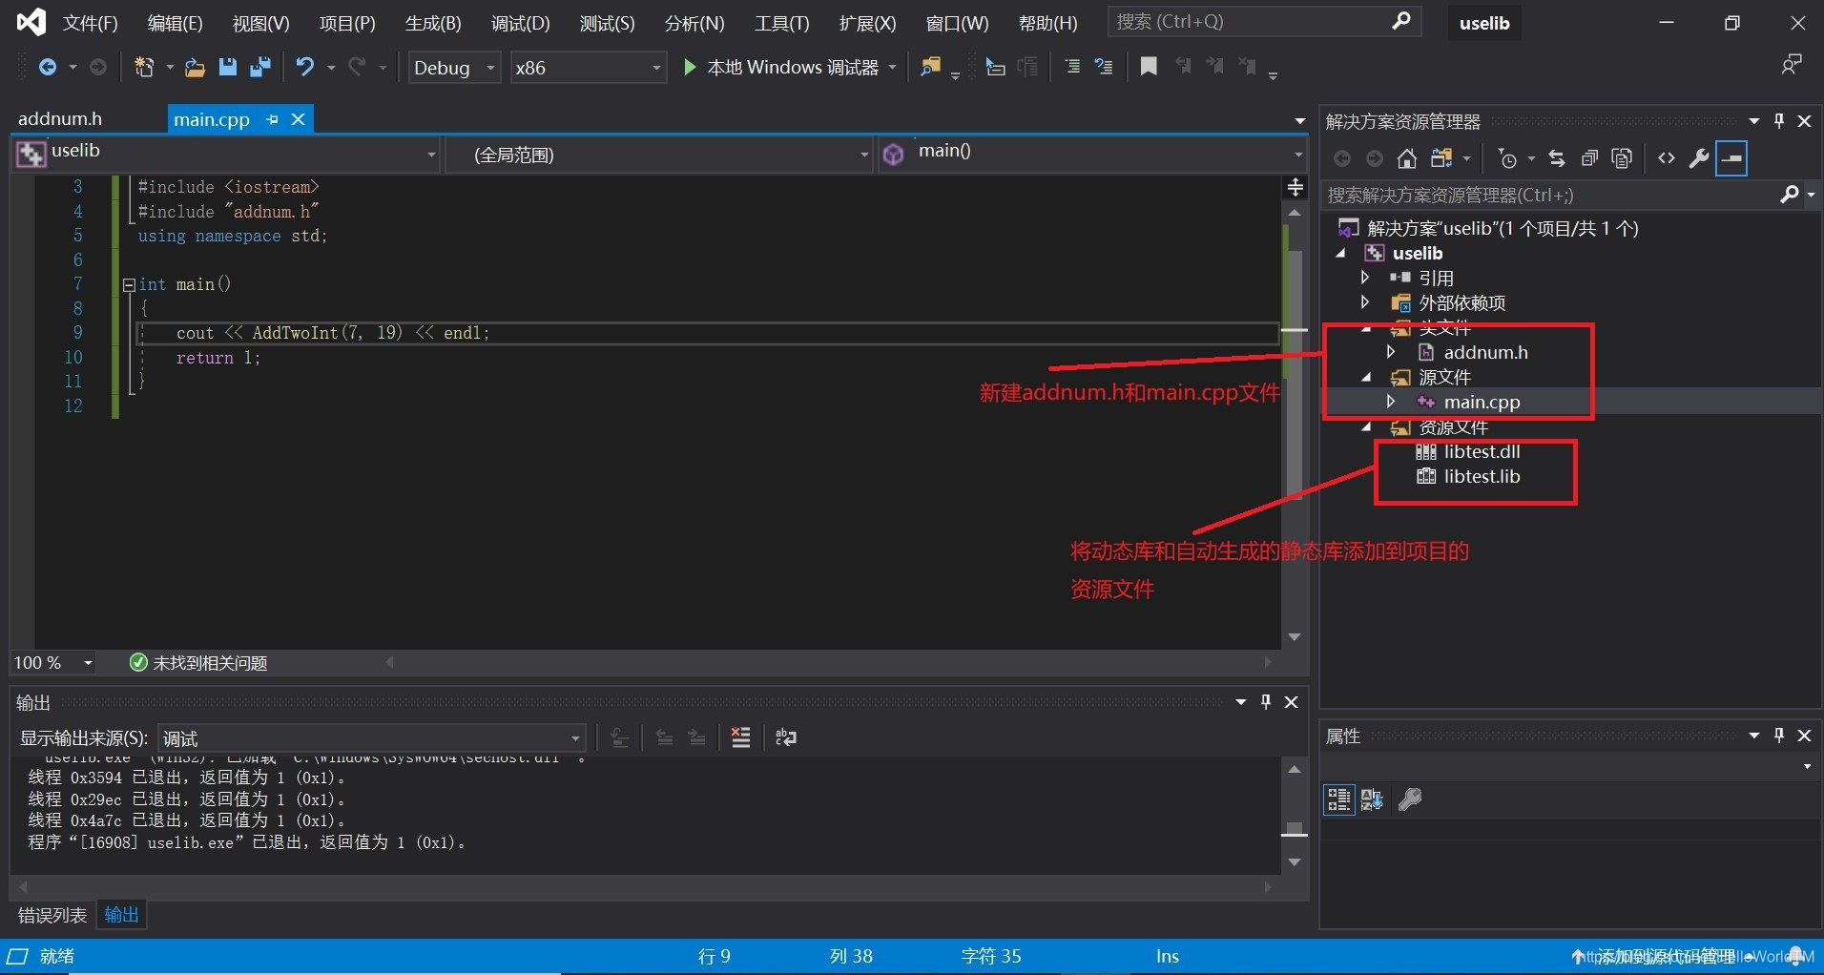Select libtest.dll in Solution Explorer
Screen dimensions: 1824x975
pyautogui.click(x=1482, y=451)
